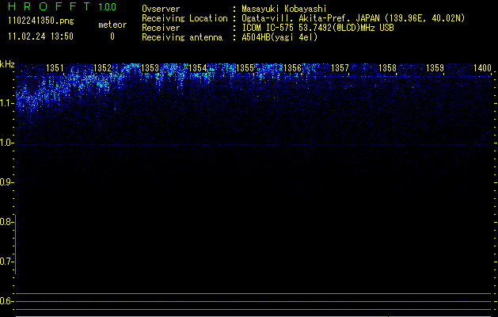Click the date stamp 11.02.24 13:50

40,36
